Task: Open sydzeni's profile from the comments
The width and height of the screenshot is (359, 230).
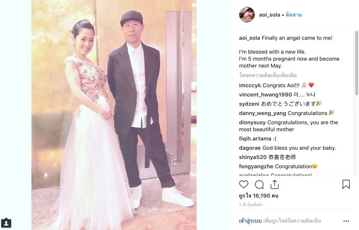Action: coord(249,104)
